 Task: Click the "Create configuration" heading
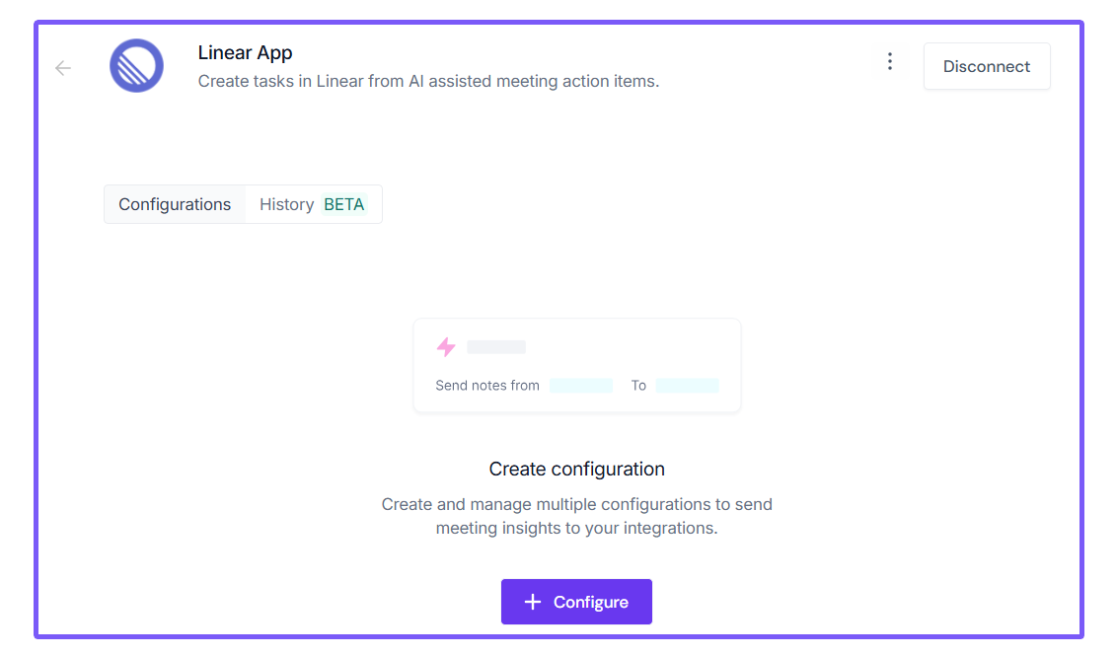(x=576, y=469)
